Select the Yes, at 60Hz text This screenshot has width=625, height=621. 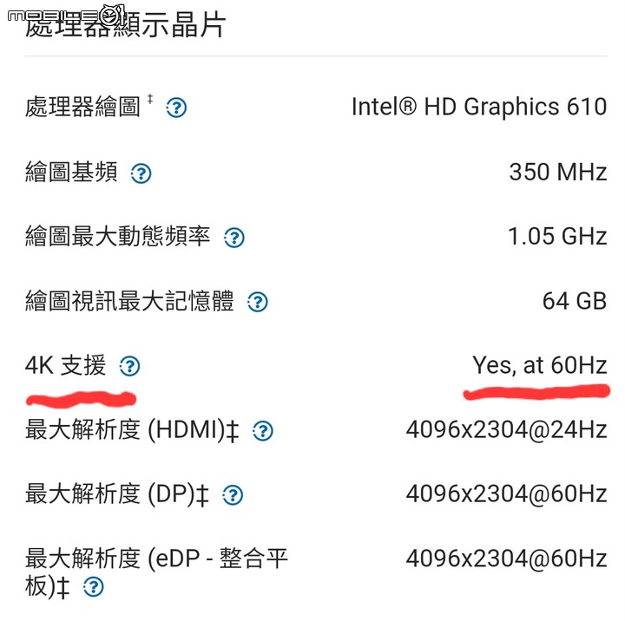click(x=540, y=365)
